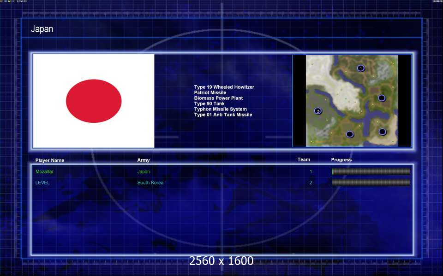Select the "Type 90 Tank" line
The image size is (443, 276).
(x=210, y=103)
